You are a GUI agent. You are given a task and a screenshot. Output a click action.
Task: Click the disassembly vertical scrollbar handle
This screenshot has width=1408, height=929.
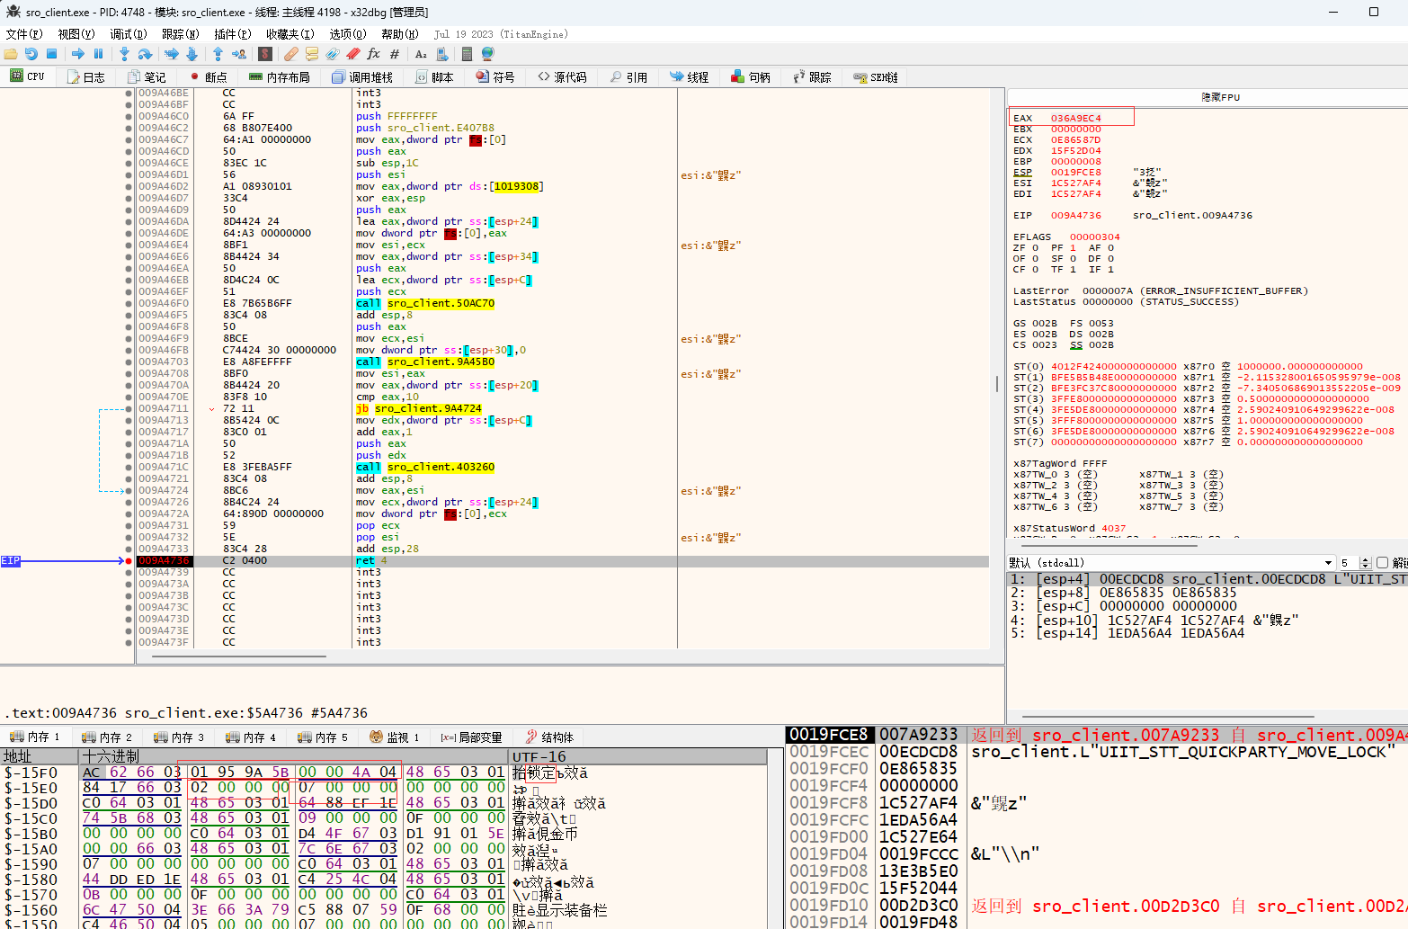(x=997, y=384)
